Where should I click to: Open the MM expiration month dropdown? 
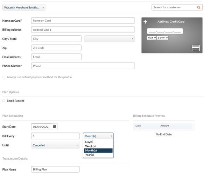(x=152, y=38)
